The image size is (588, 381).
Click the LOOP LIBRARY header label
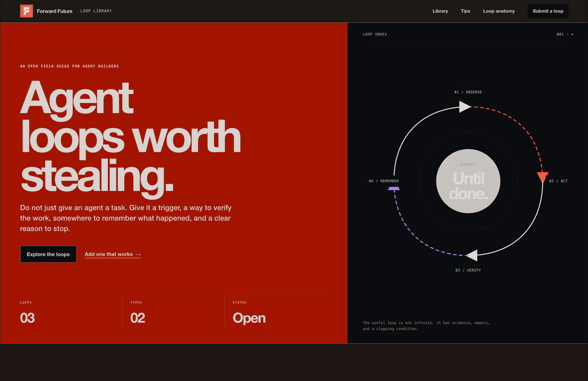pos(96,11)
